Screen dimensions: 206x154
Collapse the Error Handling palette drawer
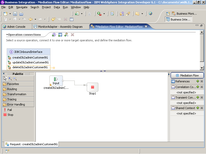coord(18,104)
